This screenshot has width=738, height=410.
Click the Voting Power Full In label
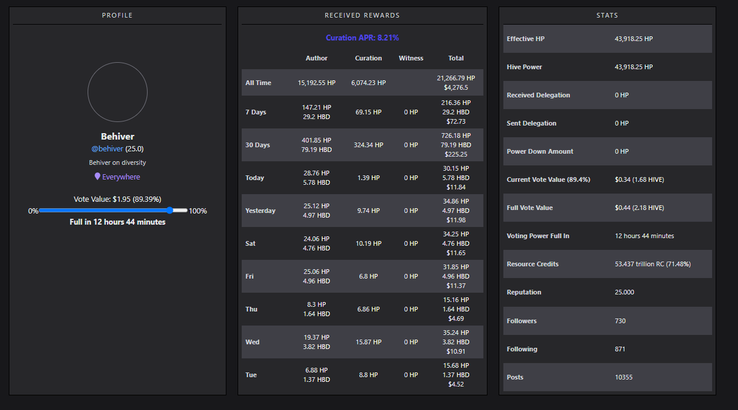pyautogui.click(x=538, y=236)
